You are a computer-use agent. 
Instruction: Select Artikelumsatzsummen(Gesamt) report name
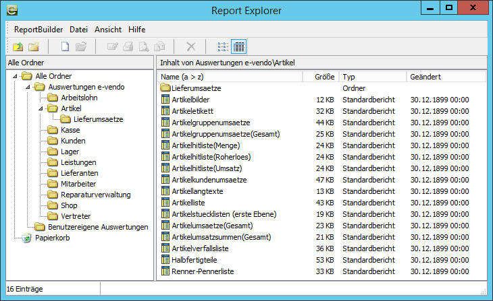pyautogui.click(x=222, y=237)
